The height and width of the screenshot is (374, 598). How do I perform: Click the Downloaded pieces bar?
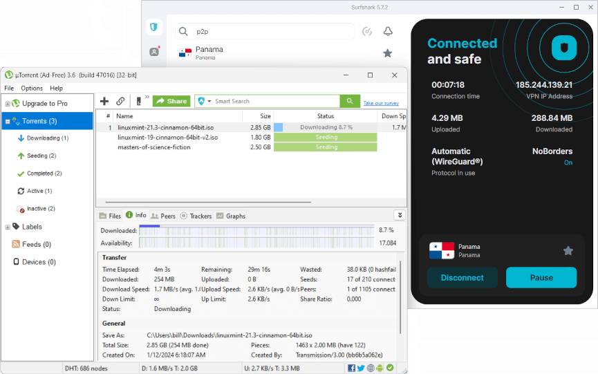tap(256, 230)
